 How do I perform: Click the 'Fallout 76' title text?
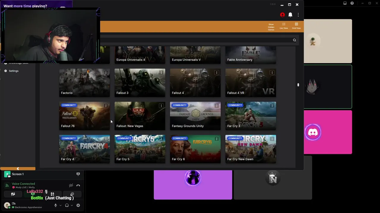pyautogui.click(x=68, y=126)
